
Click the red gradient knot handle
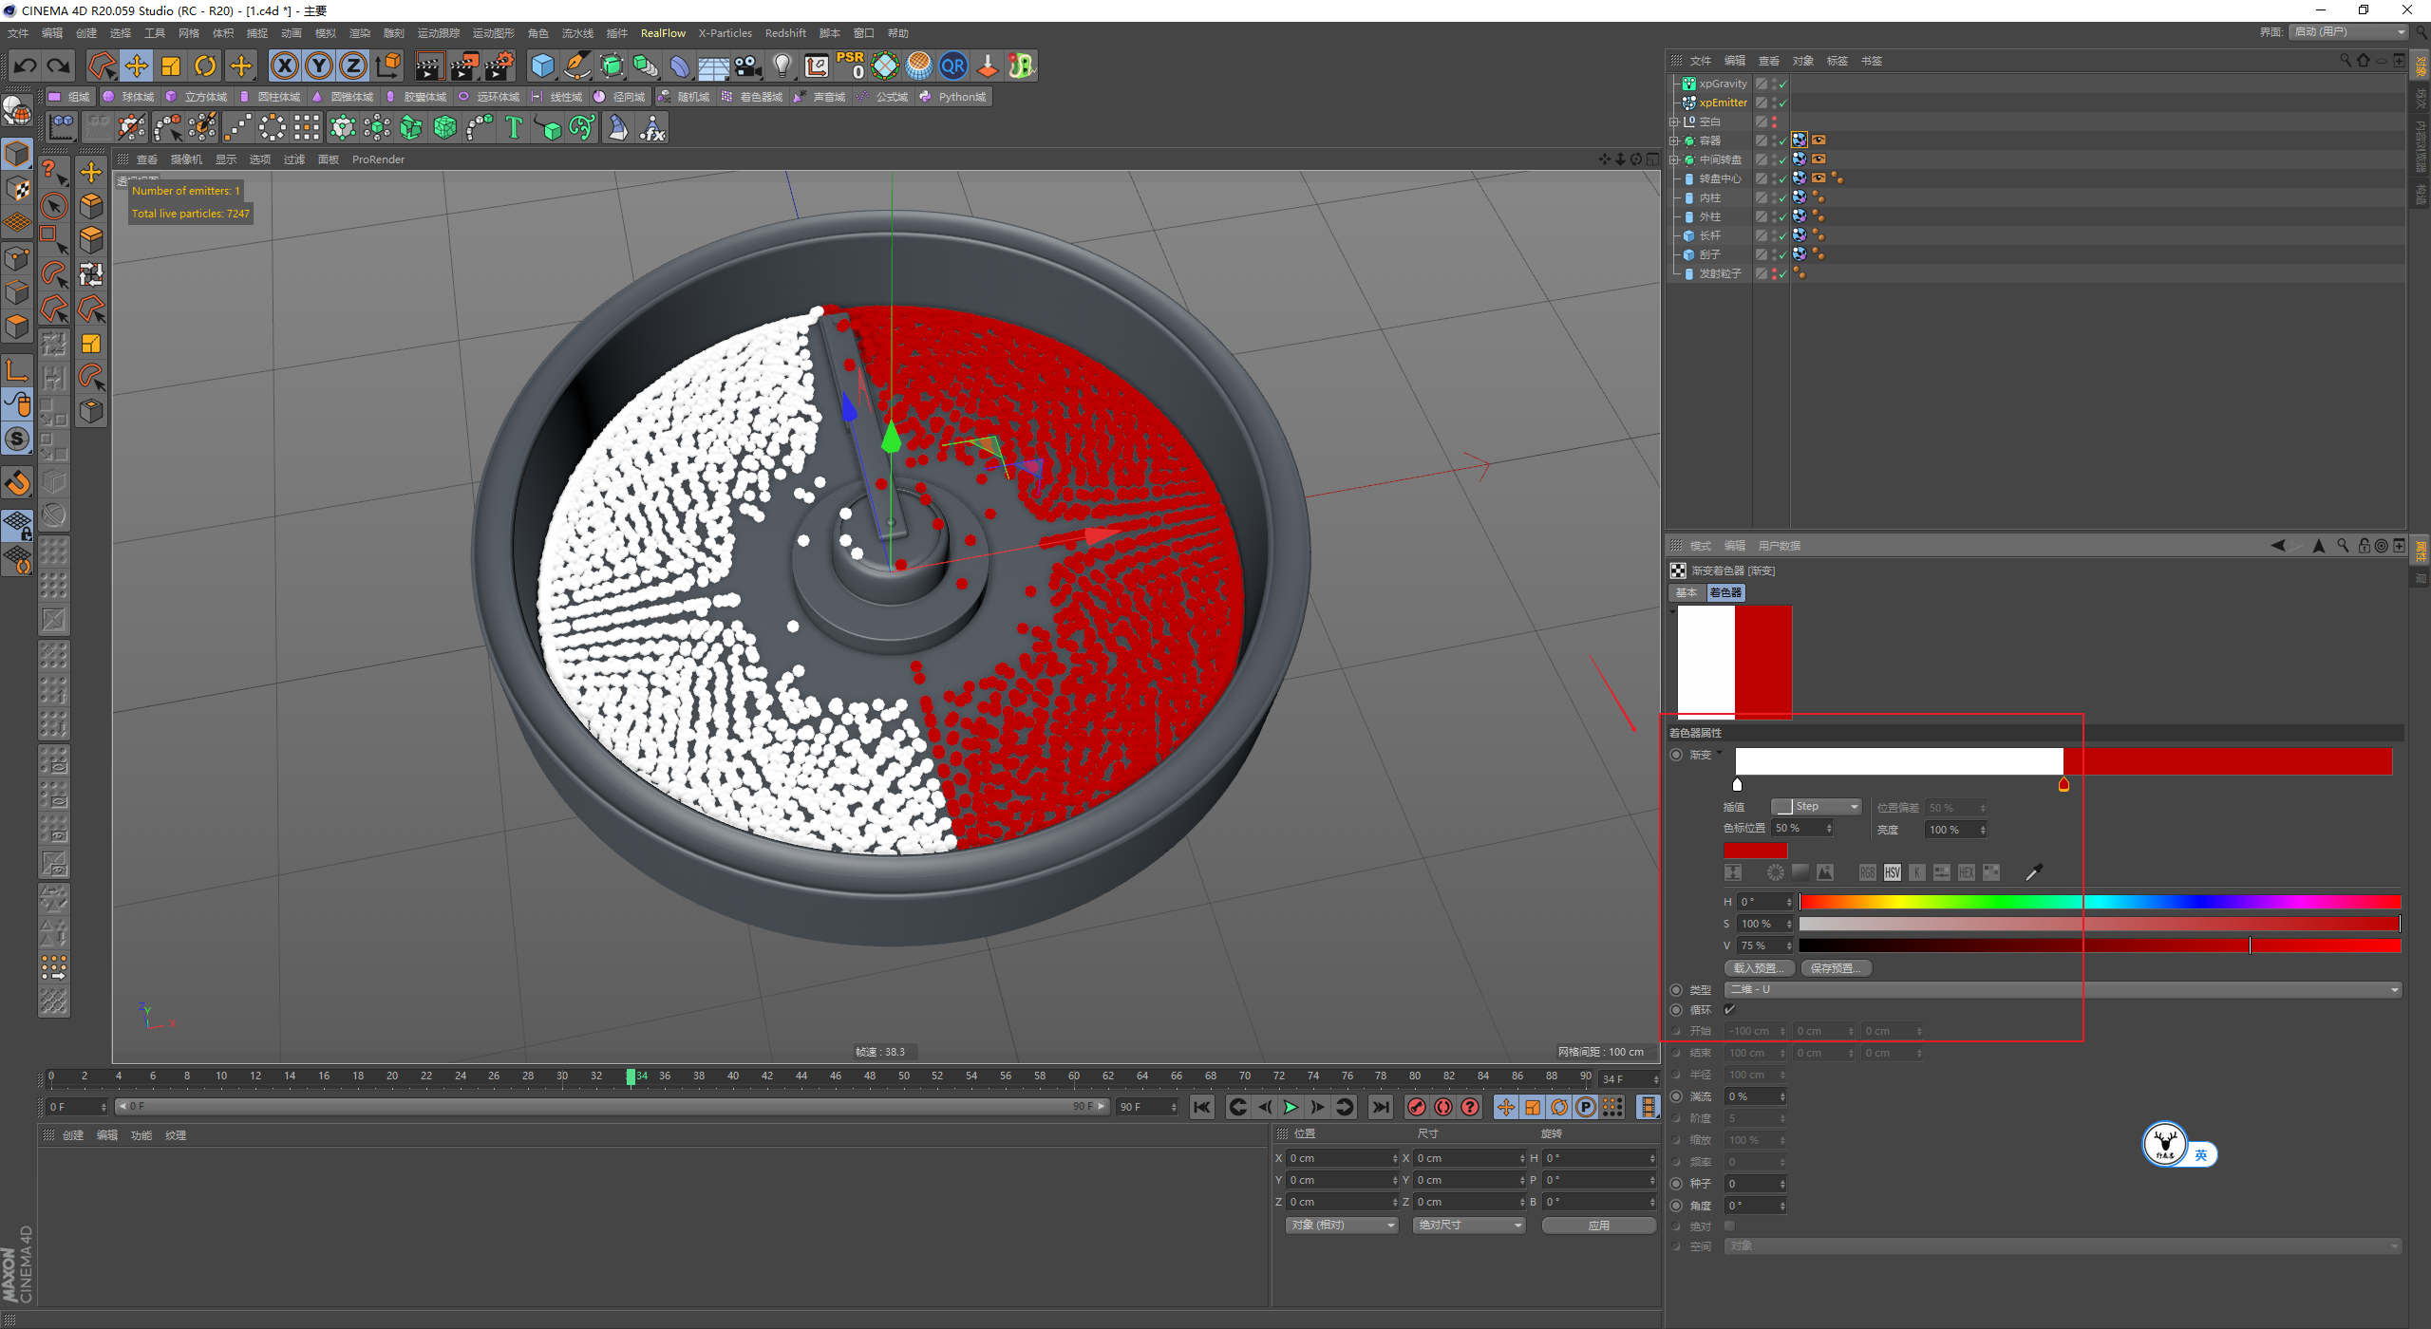(x=2064, y=784)
